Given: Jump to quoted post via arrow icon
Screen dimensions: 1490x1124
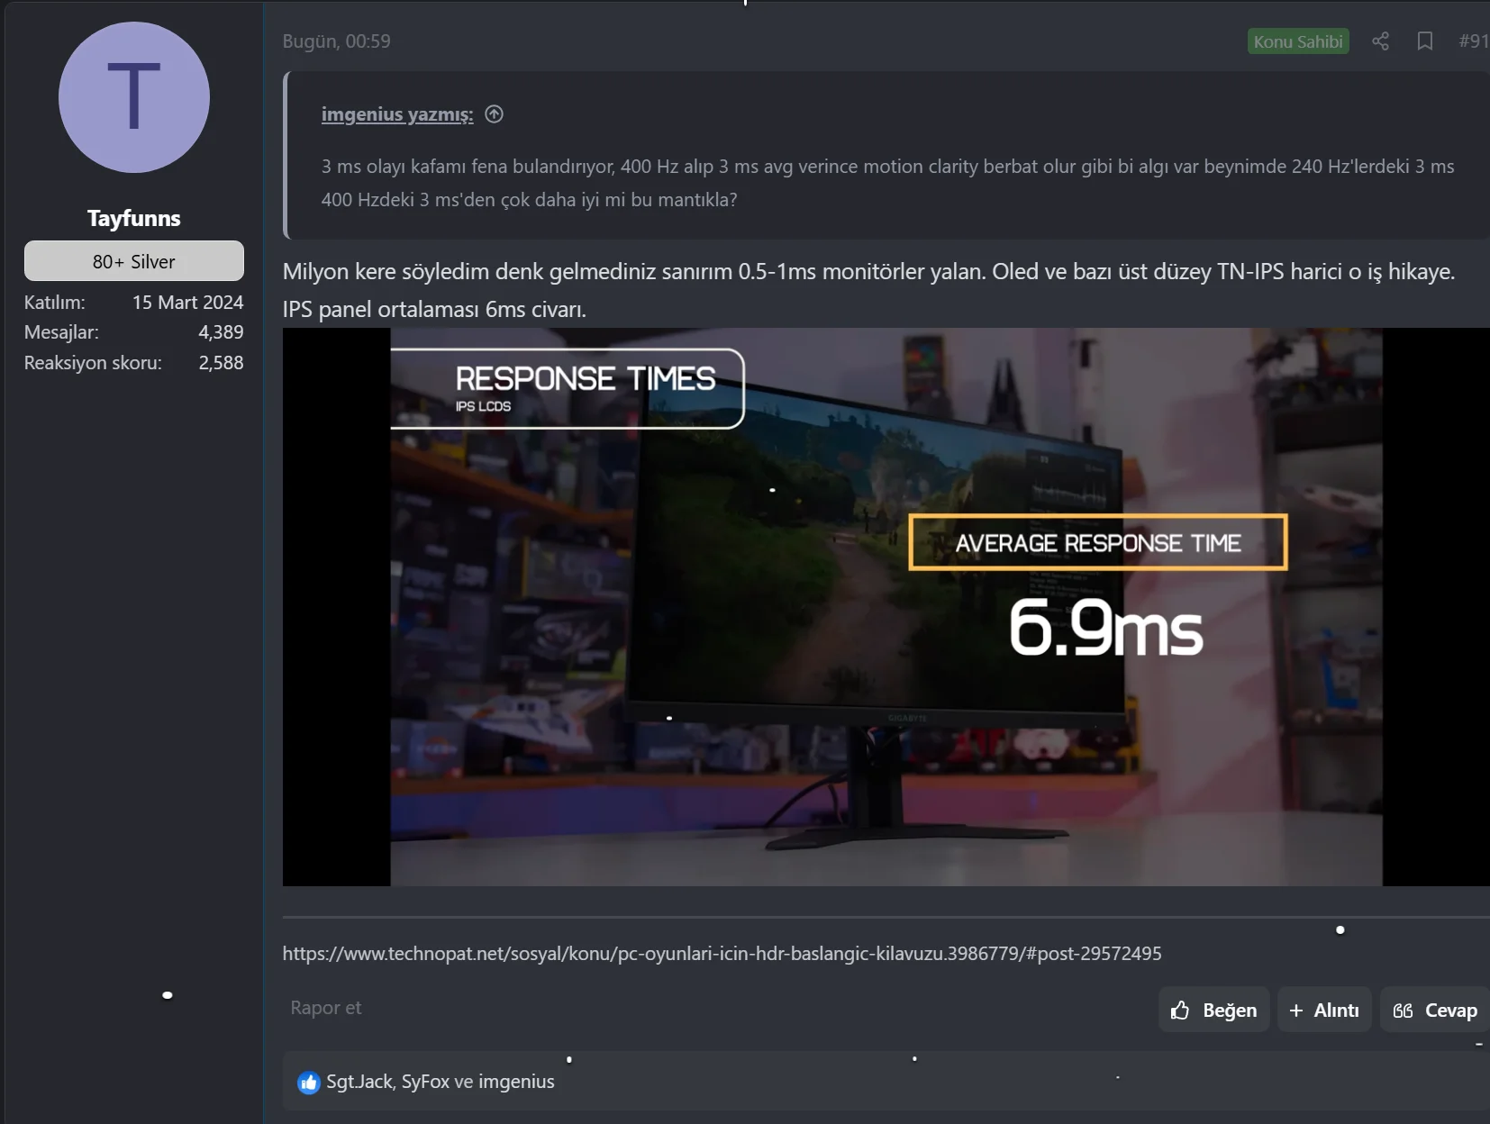Looking at the screenshot, I should click(494, 114).
